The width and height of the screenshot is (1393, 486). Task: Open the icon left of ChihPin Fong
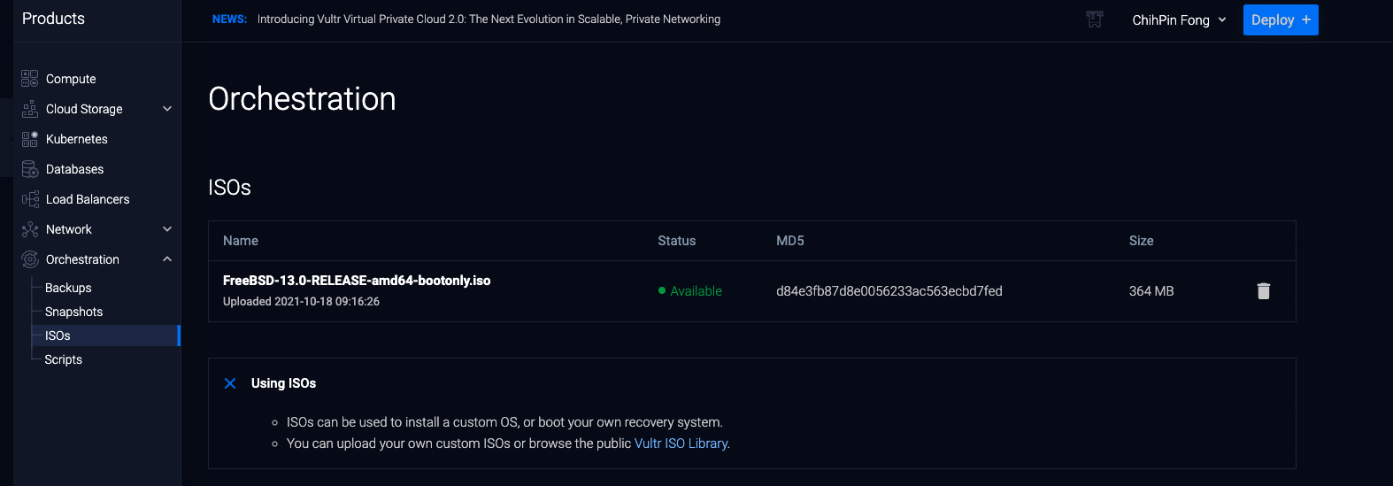point(1095,19)
